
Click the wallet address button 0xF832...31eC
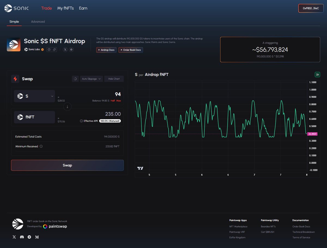311,8
